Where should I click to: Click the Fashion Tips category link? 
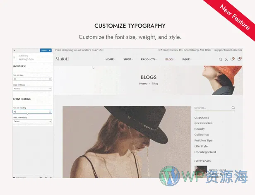pos(204,140)
